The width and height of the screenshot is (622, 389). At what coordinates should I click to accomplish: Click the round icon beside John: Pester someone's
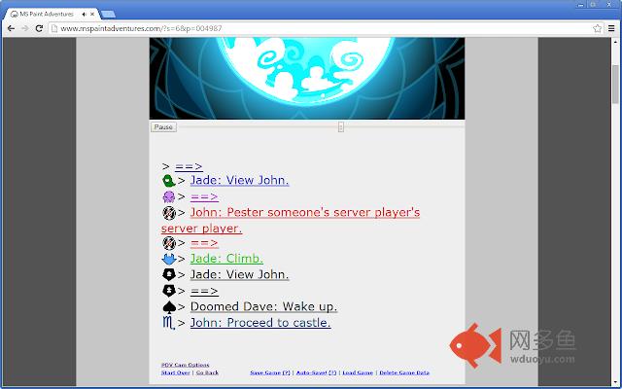169,213
